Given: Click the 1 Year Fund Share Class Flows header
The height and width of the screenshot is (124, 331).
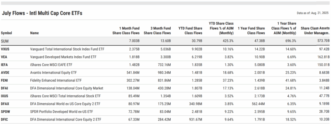Looking at the screenshot, I should click(x=251, y=31).
